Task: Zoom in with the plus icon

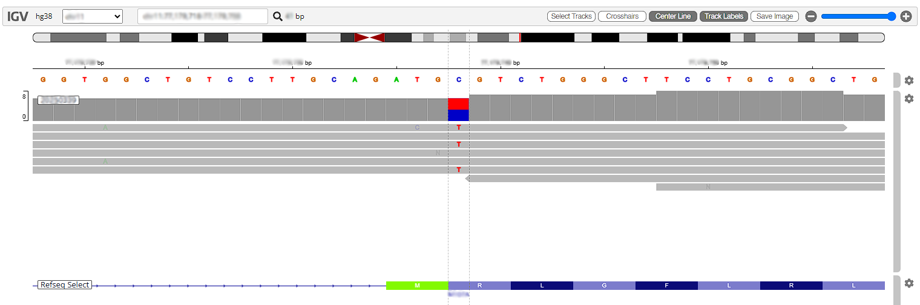Action: click(906, 16)
